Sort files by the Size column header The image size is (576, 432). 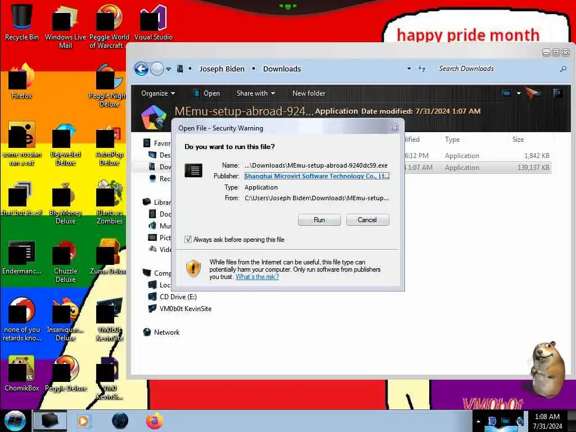pyautogui.click(x=518, y=139)
